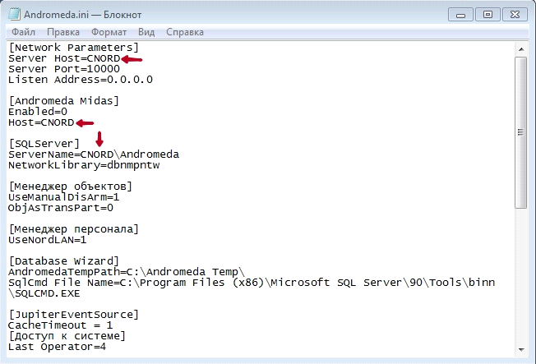Screen dimensions: 536x364
Task: Open the Вид menu
Action: [x=146, y=32]
